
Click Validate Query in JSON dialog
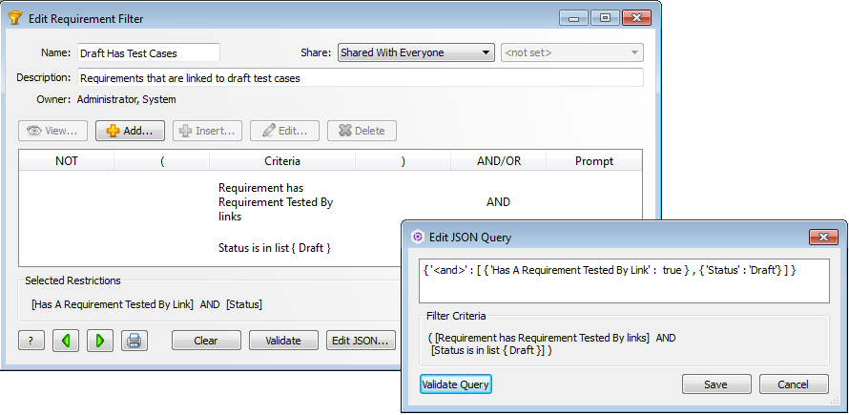pos(456,384)
